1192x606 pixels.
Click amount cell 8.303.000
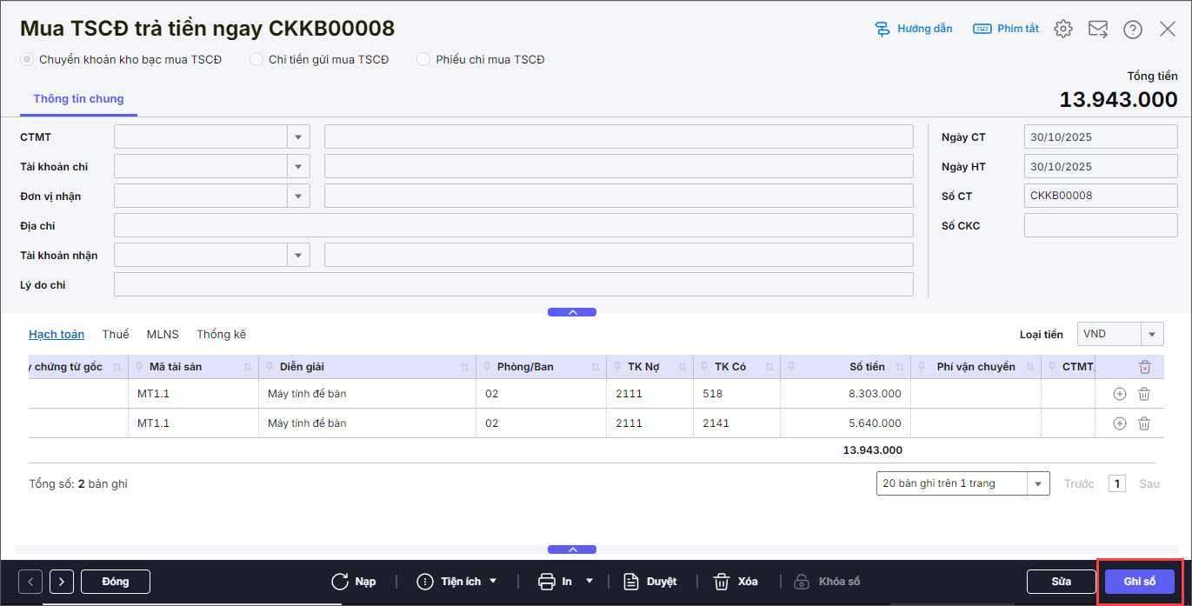[846, 394]
